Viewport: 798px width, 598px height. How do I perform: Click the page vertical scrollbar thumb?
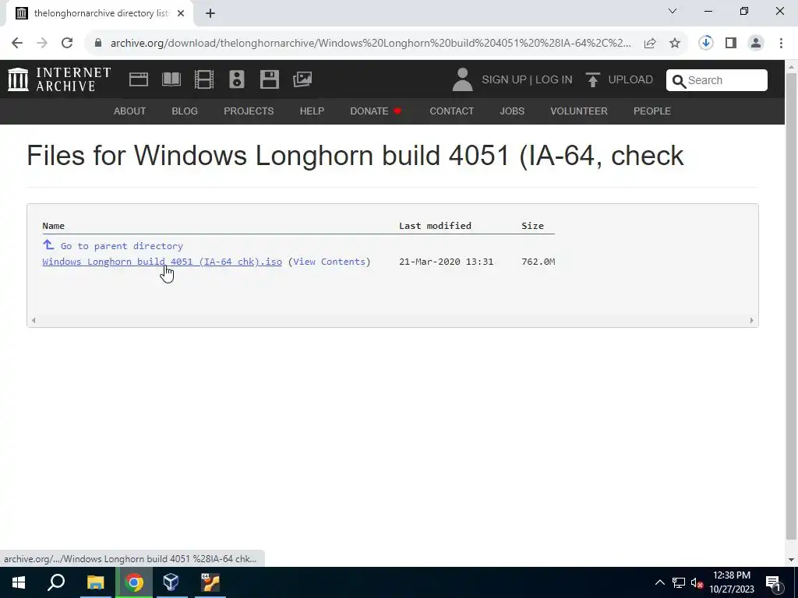(791, 306)
